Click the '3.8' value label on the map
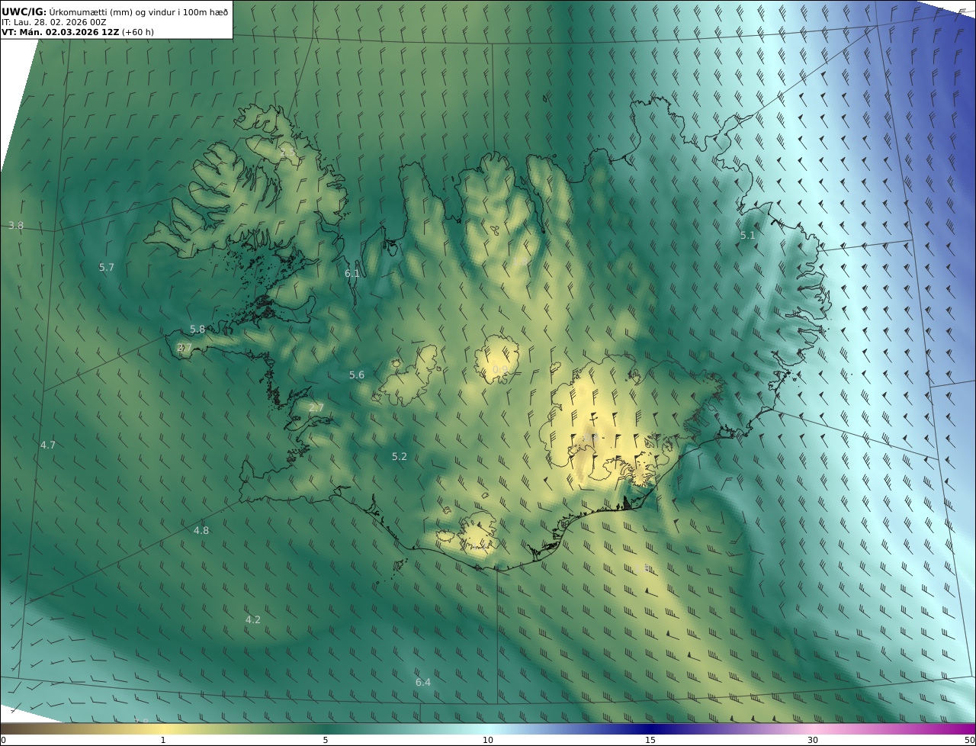This screenshot has height=746, width=976. [16, 226]
